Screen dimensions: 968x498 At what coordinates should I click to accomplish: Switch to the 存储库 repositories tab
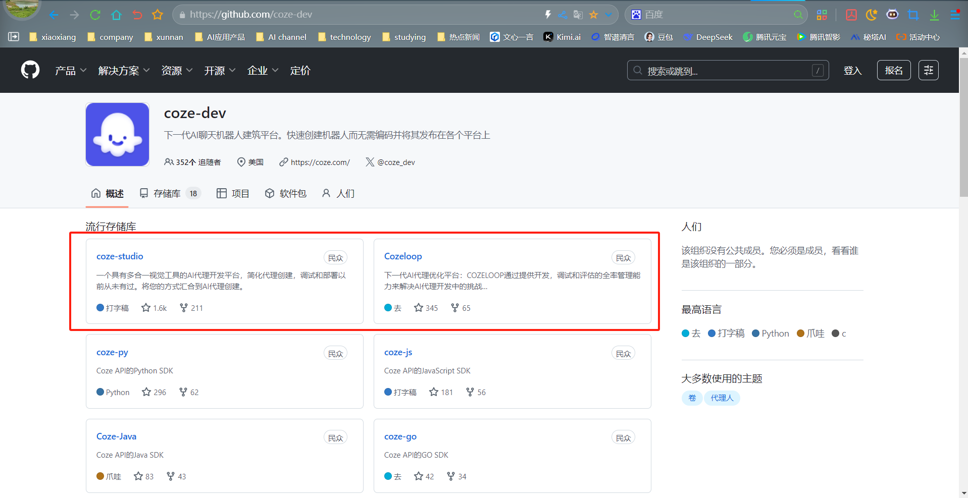pos(170,193)
